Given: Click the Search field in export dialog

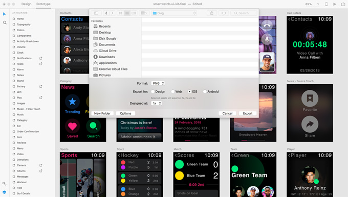Looking at the screenshot, I should tap(244, 13).
